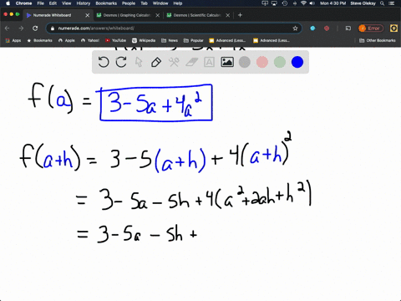Go back to previous page
Viewport: 401px width, 301px height.
(x=8, y=28)
